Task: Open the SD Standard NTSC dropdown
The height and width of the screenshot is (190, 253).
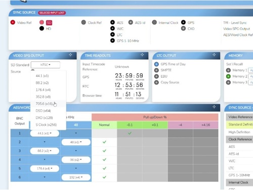Action: pyautogui.click(x=46, y=65)
